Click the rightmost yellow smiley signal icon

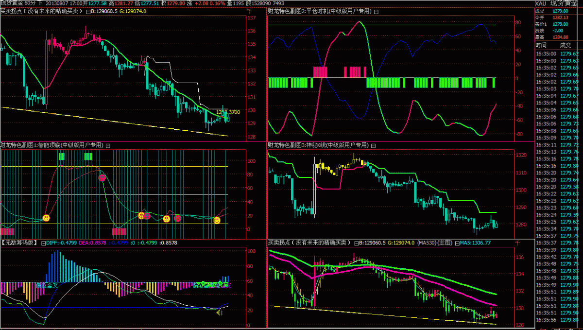[217, 220]
